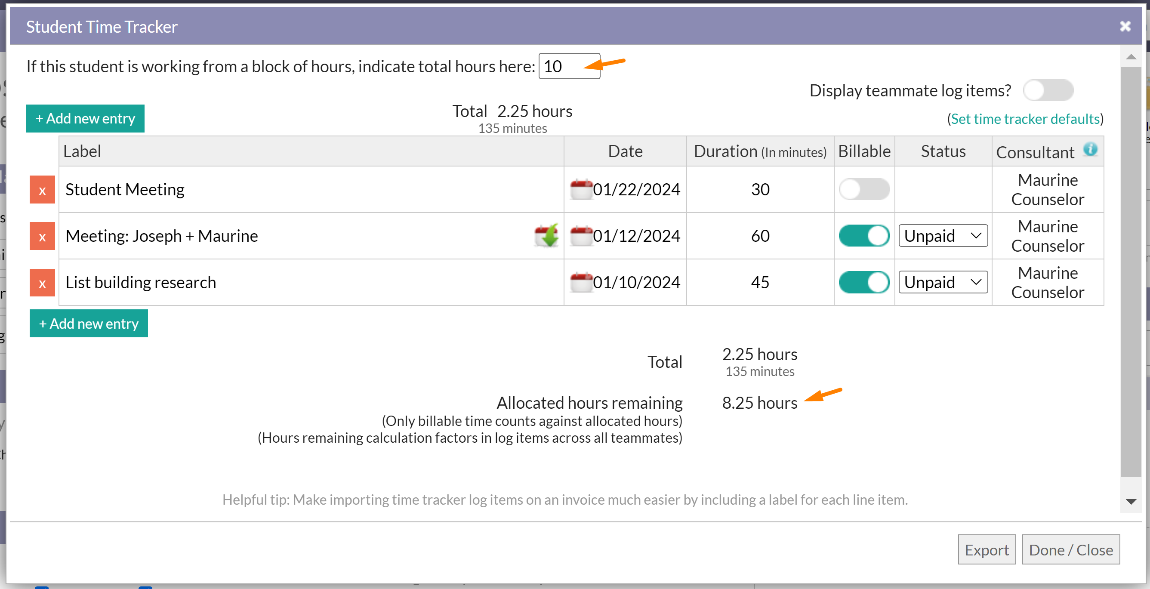The width and height of the screenshot is (1150, 589).
Task: Click the List building research label
Action: 141,282
